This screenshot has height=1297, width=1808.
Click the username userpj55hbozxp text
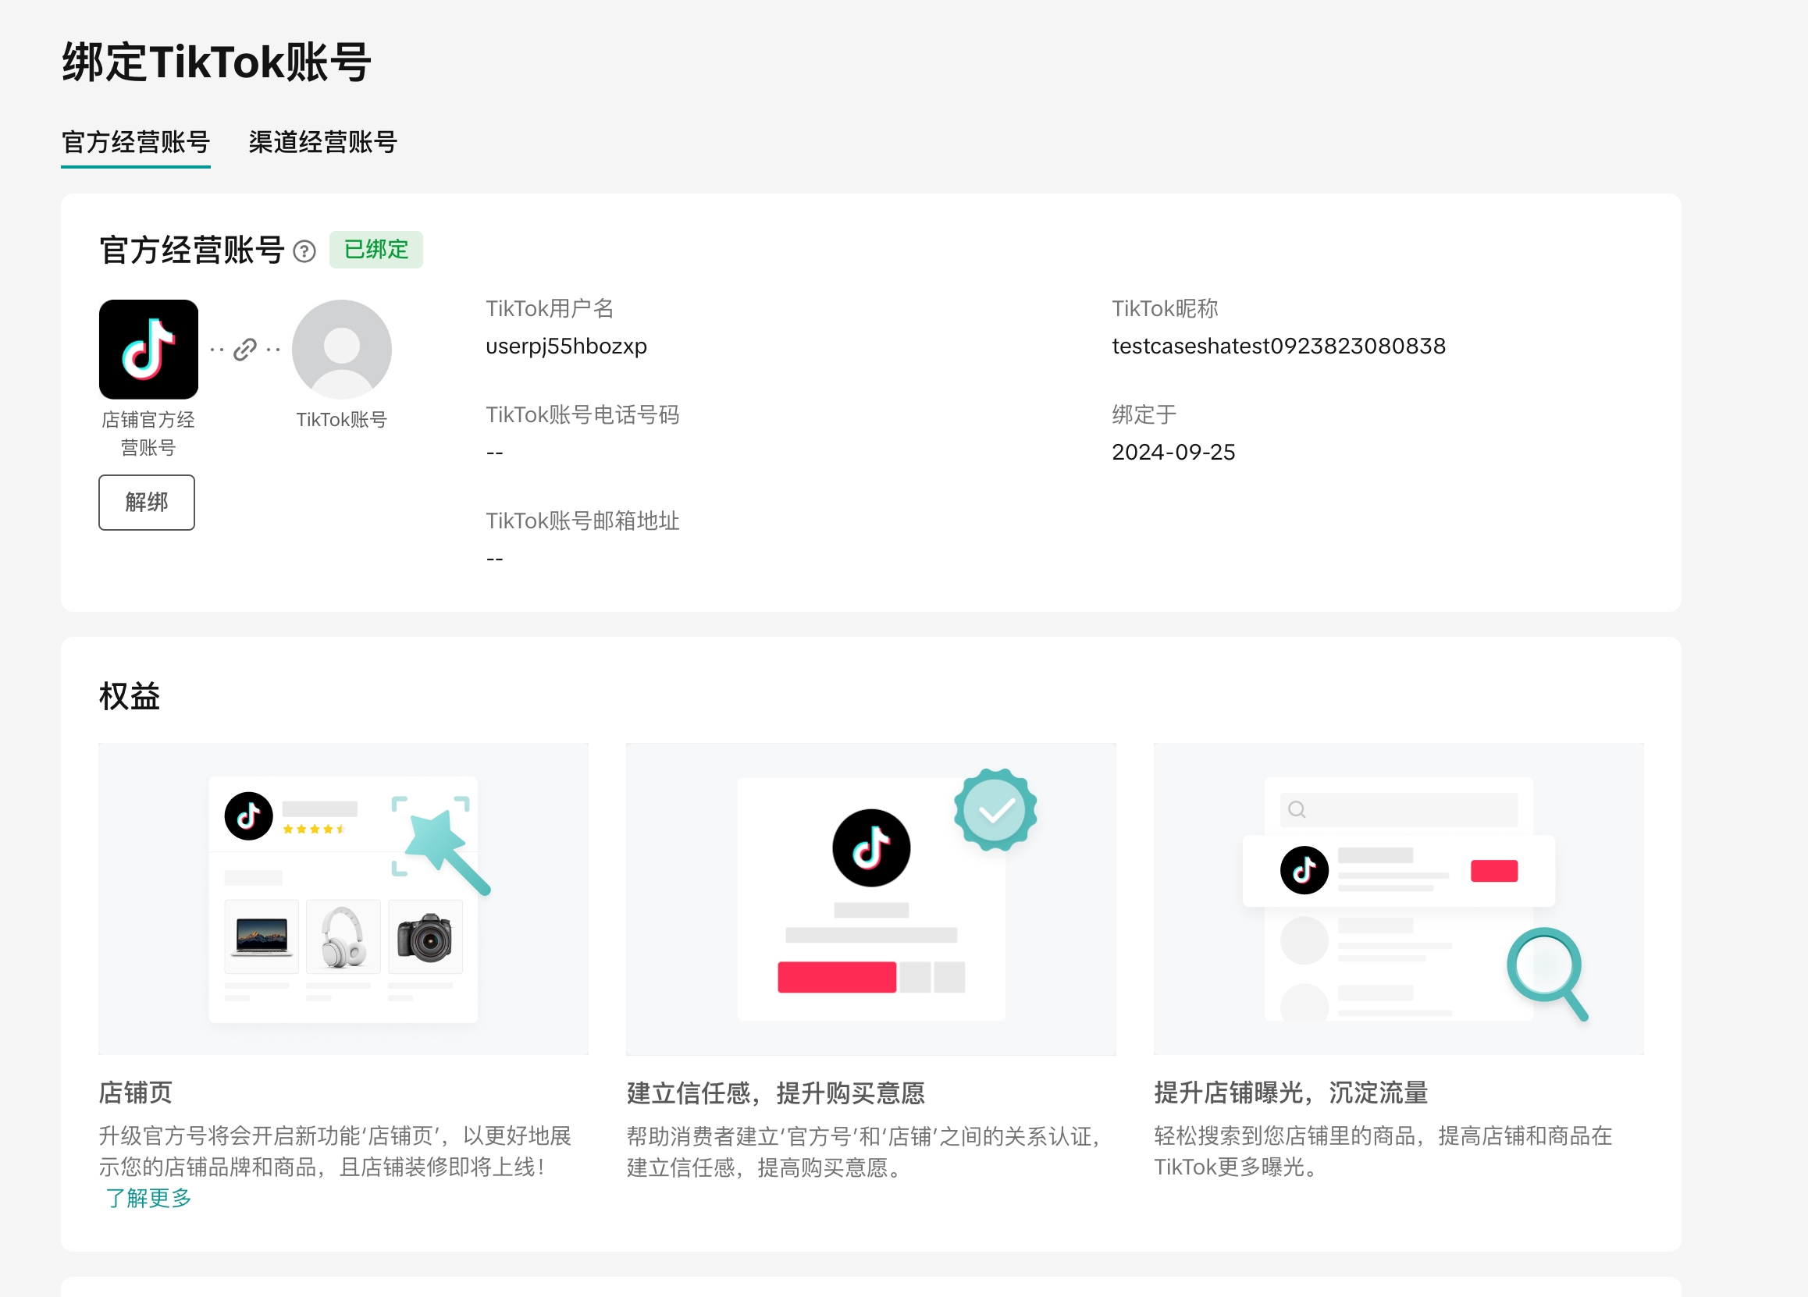pos(566,346)
